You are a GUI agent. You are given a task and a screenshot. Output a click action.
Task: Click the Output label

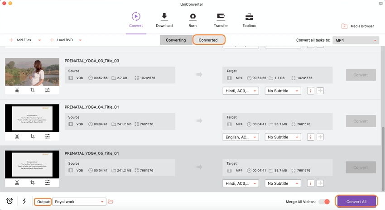[x=43, y=202]
